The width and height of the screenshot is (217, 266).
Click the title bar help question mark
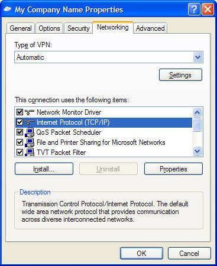click(x=194, y=9)
